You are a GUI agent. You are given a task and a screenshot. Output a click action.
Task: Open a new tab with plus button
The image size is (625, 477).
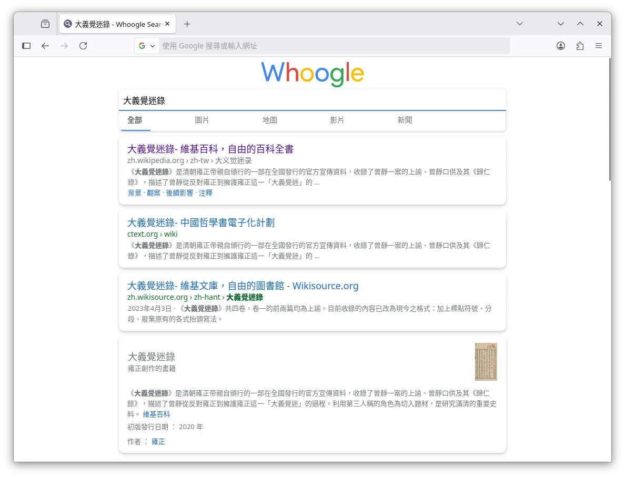[x=187, y=24]
